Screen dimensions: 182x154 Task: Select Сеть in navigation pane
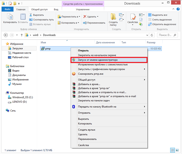(x=11, y=111)
